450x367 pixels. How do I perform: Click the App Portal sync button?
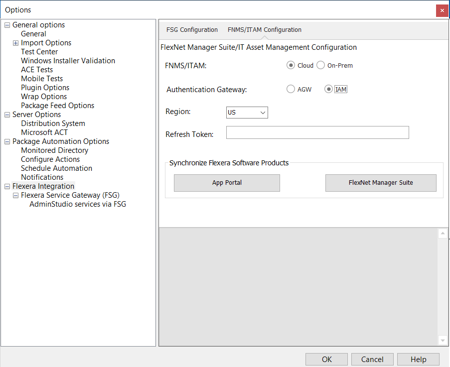[x=227, y=183]
